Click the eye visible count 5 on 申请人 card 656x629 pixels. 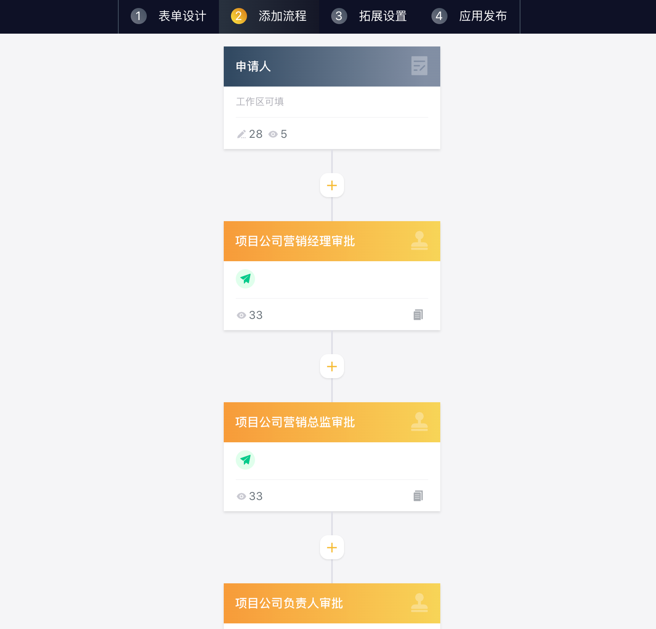[x=278, y=134]
